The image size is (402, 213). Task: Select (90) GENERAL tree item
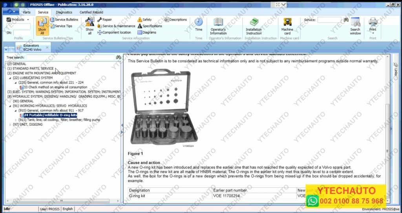tap(23, 101)
